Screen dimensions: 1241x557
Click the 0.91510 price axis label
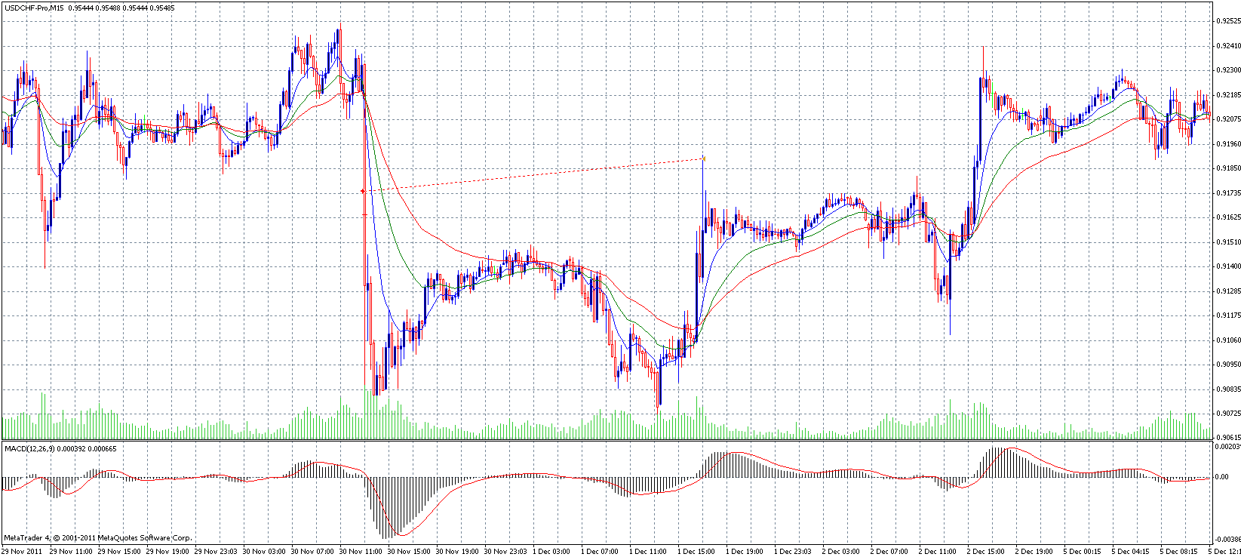[x=1230, y=242]
